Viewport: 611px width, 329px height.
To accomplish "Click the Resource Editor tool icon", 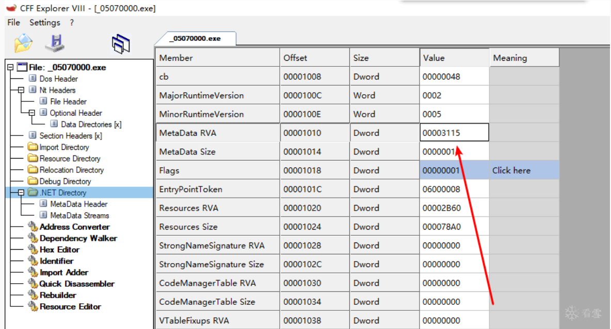I will pyautogui.click(x=33, y=306).
